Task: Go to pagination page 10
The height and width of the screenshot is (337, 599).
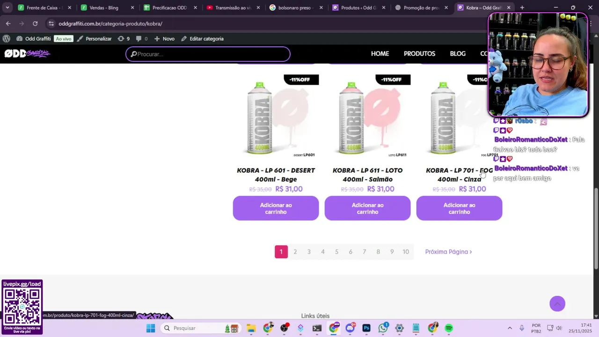Action: click(406, 252)
